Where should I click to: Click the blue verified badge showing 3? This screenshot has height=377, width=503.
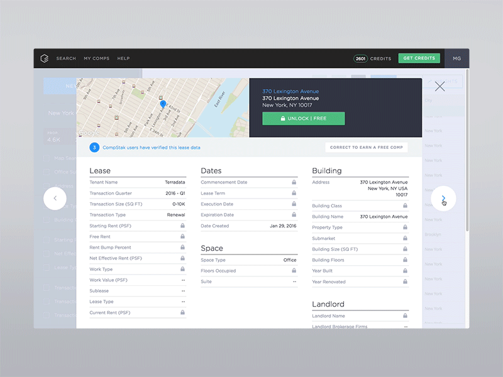94,147
